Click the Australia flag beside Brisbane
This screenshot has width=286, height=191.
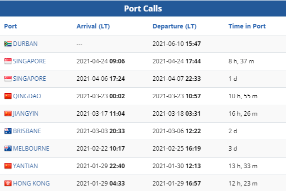coord(8,131)
